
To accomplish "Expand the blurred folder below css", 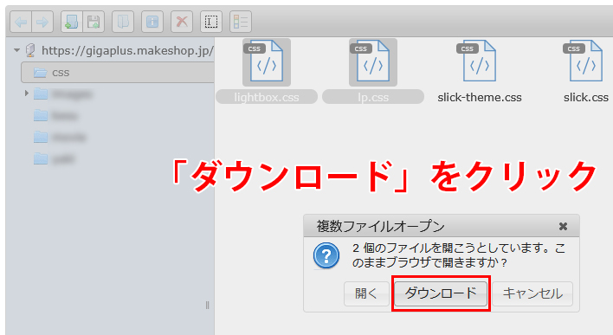I will point(27,93).
